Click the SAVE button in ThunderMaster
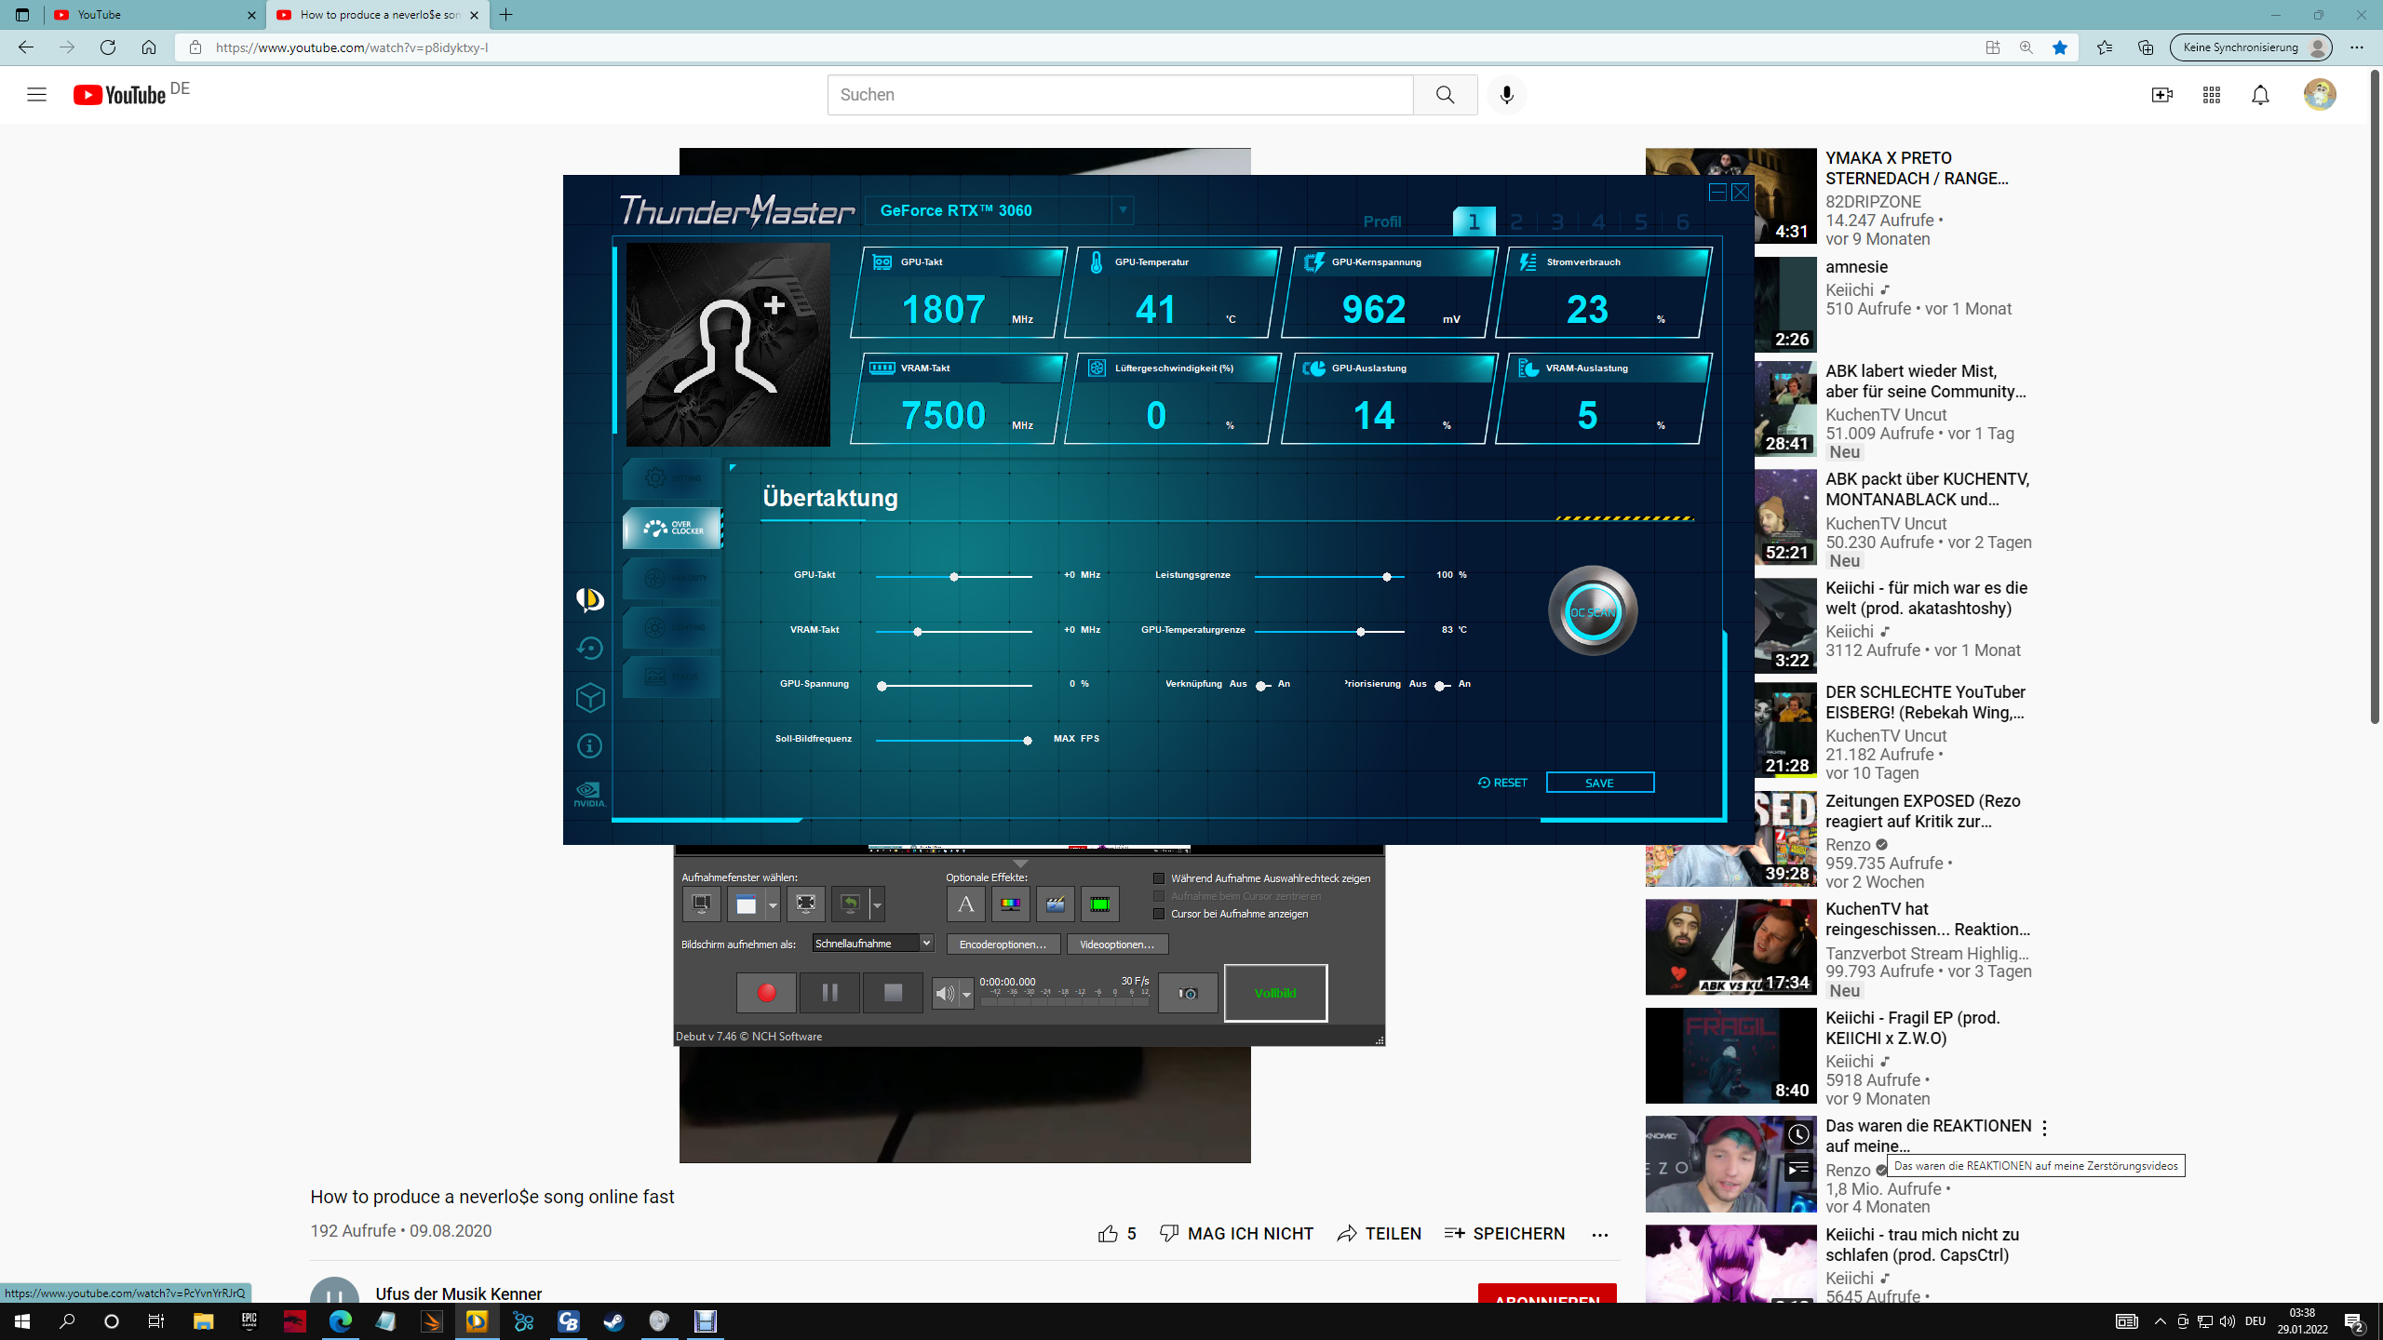2383x1340 pixels. (x=1599, y=783)
